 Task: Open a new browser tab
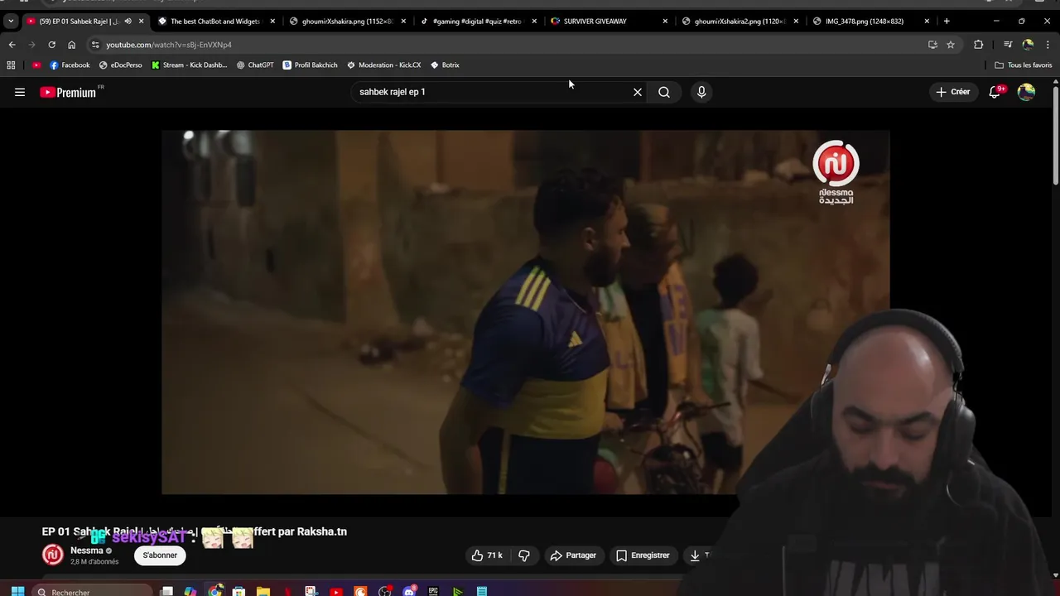tap(947, 21)
